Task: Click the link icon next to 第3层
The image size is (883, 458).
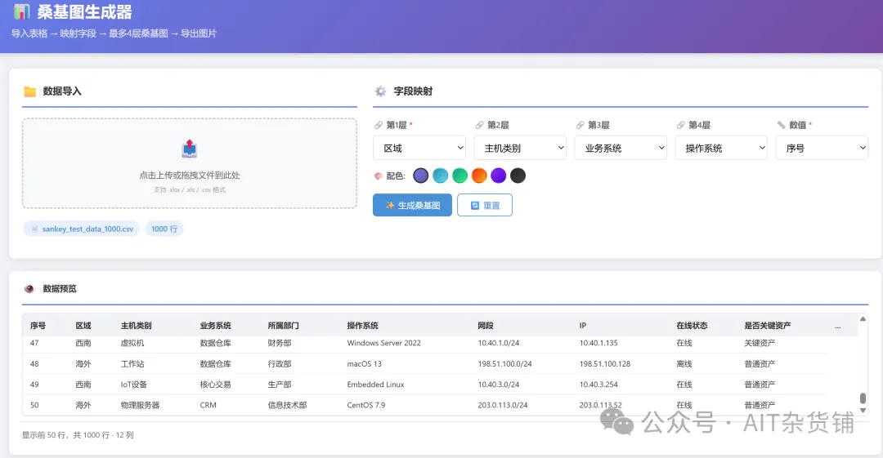Action: click(580, 125)
